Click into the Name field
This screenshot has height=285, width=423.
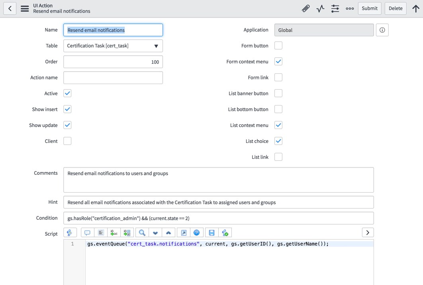[113, 30]
